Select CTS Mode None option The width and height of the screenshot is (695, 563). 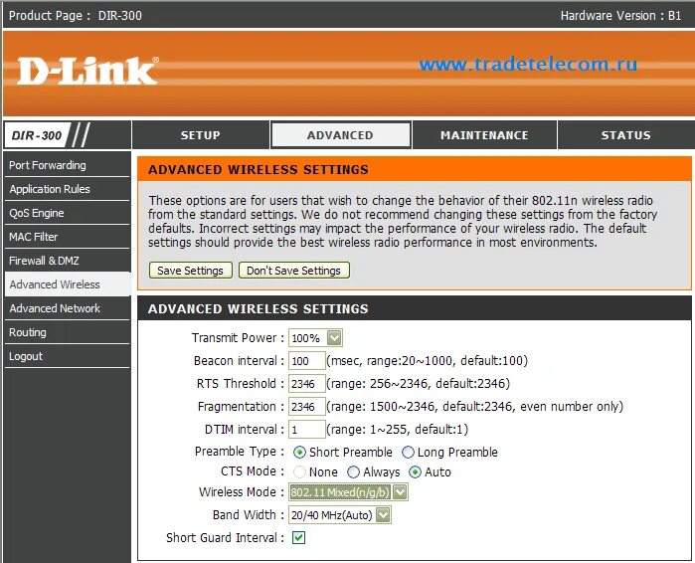(299, 472)
